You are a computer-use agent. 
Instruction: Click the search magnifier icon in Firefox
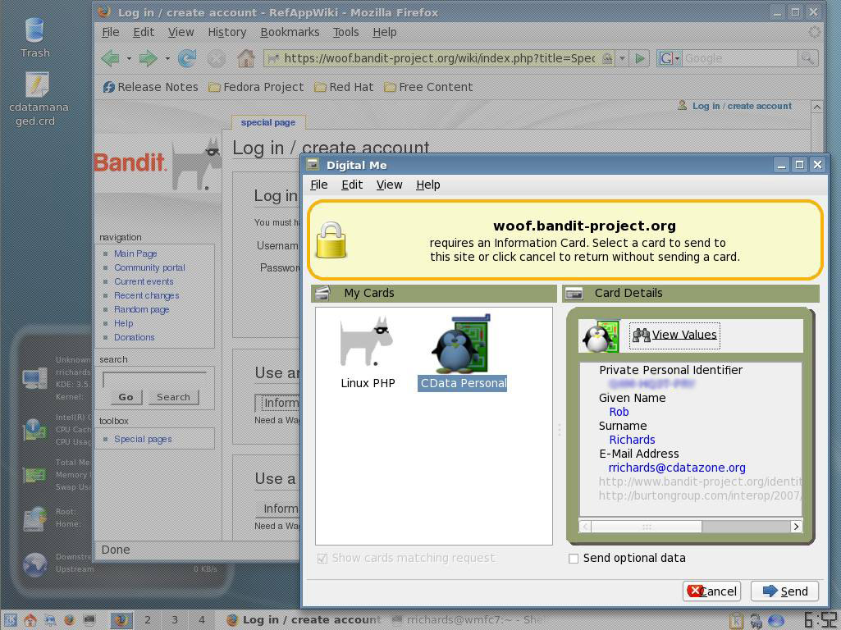point(807,58)
